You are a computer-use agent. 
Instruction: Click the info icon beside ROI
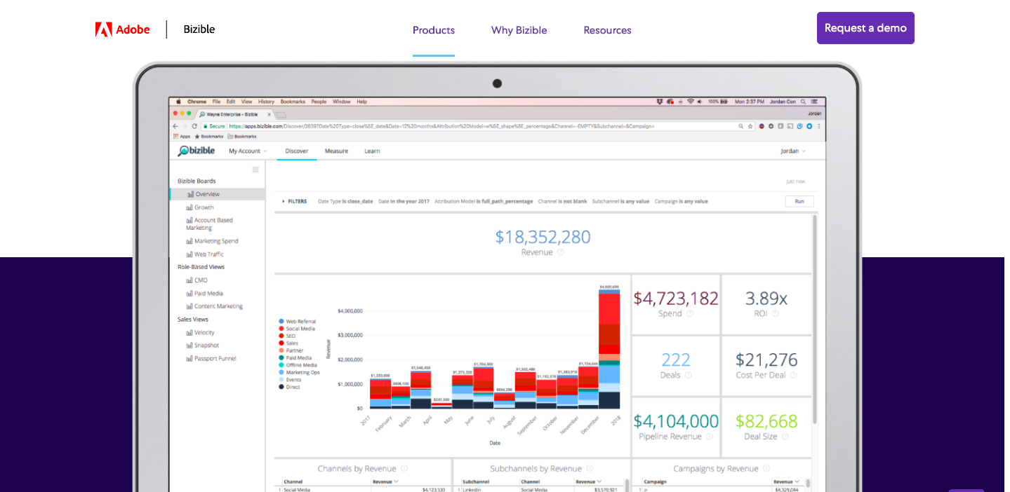[776, 314]
